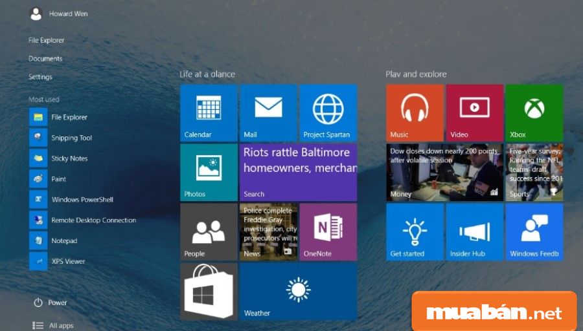Viewport: 583px width, 331px height.
Task: Open the Money tile about Dow
Action: [444, 173]
